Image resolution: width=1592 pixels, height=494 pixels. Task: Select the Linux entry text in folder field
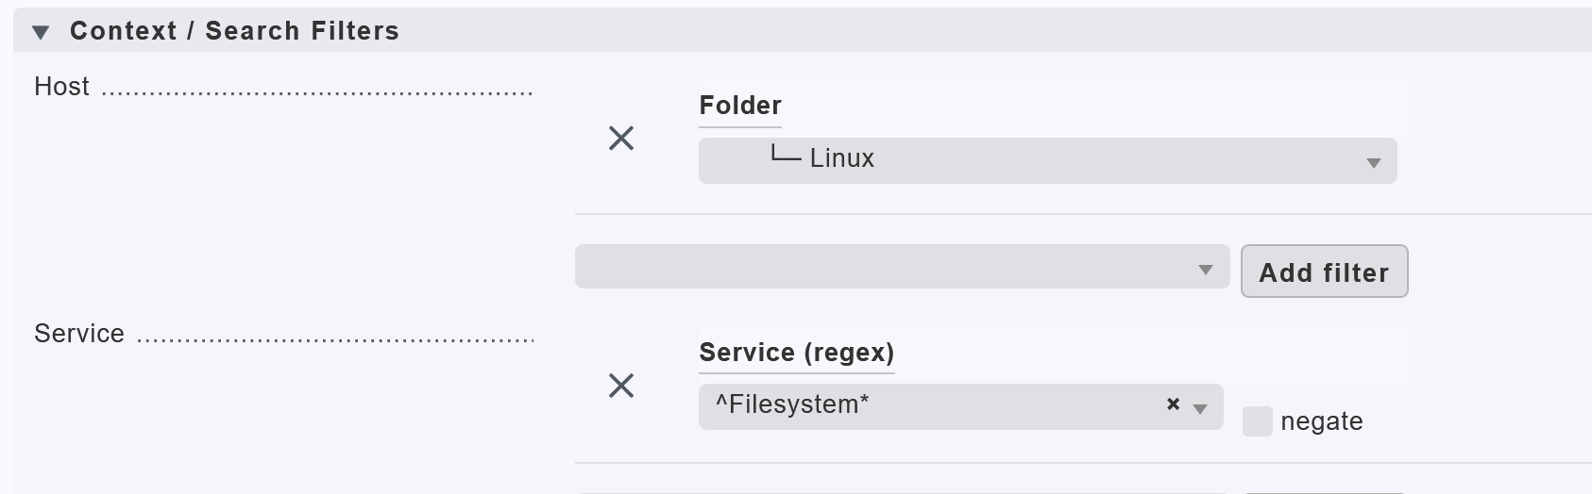click(x=841, y=158)
